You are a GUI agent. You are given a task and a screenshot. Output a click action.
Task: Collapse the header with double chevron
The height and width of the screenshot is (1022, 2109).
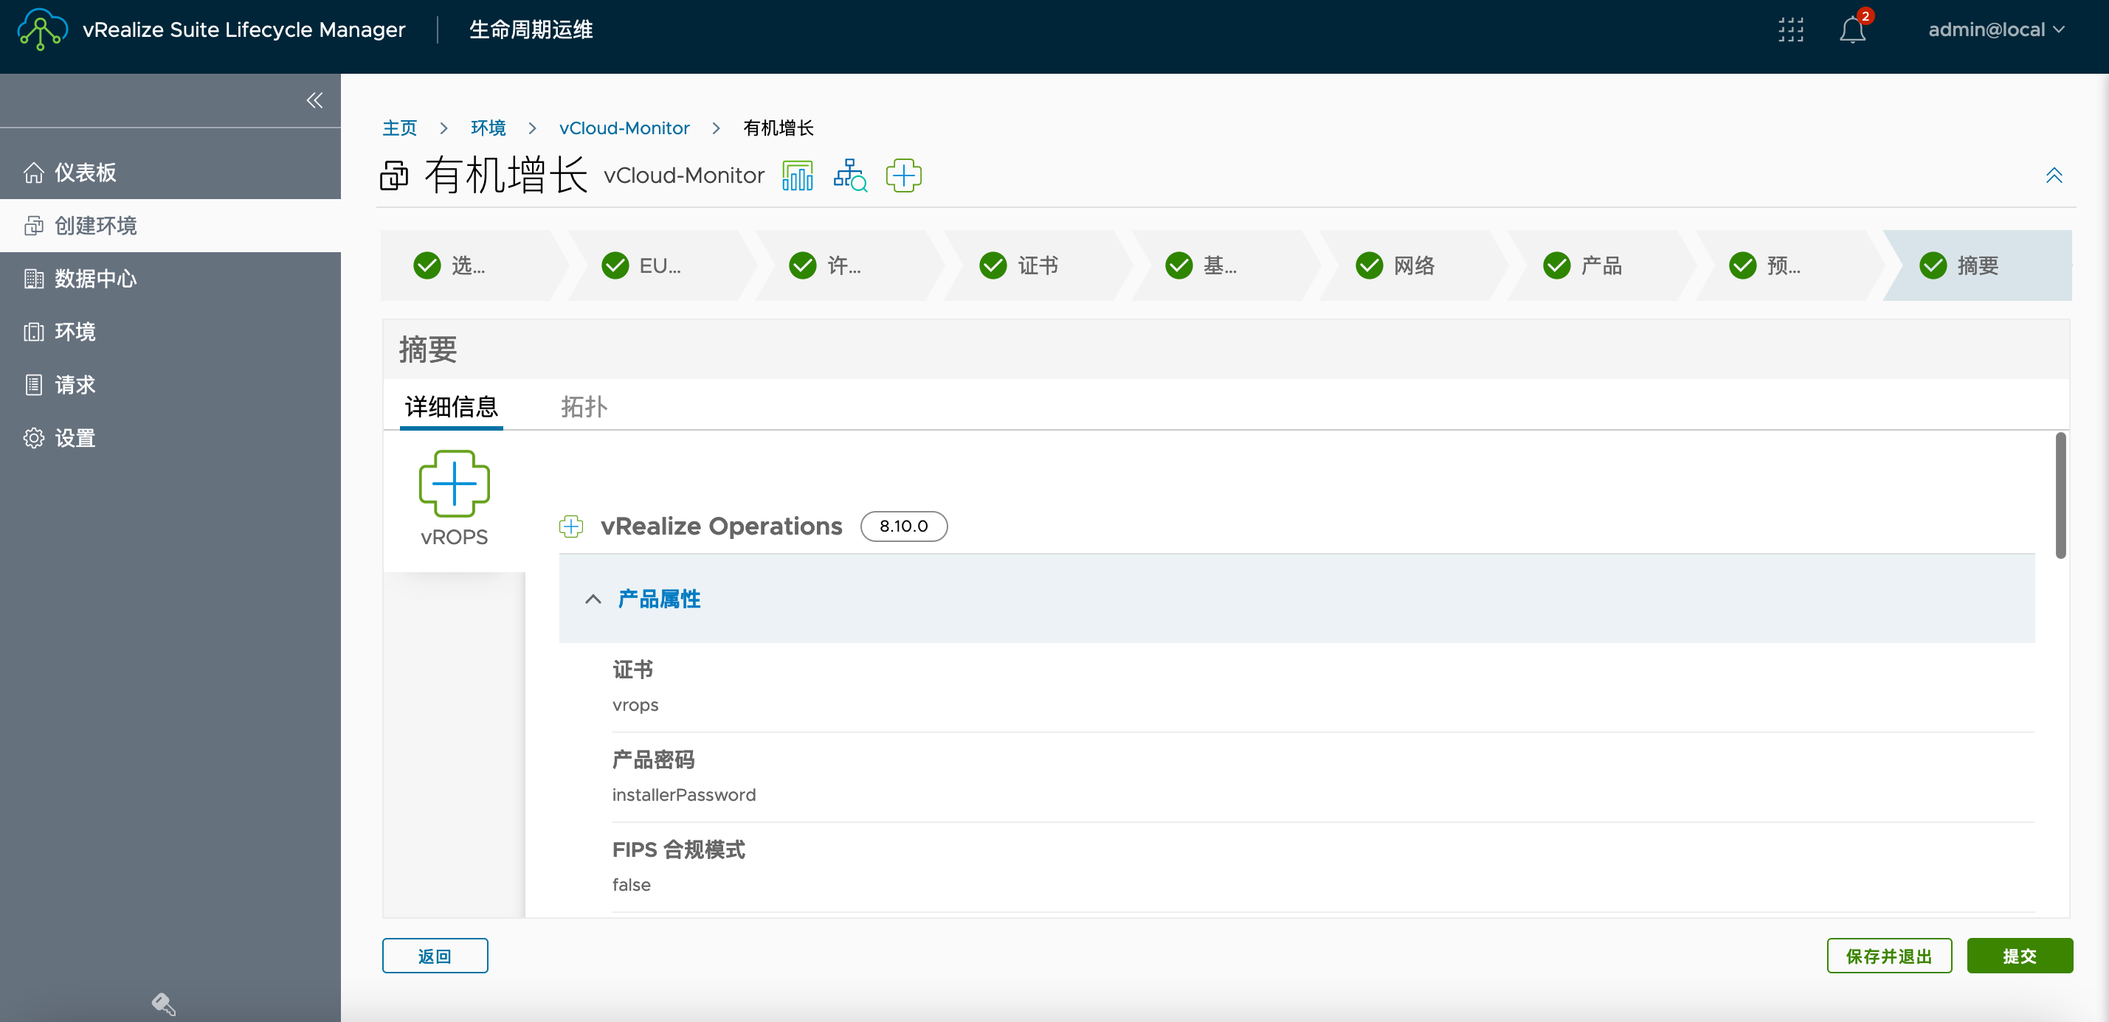point(2054,175)
